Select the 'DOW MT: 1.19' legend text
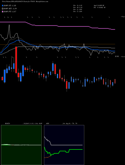 pyautogui.click(x=10, y=9)
